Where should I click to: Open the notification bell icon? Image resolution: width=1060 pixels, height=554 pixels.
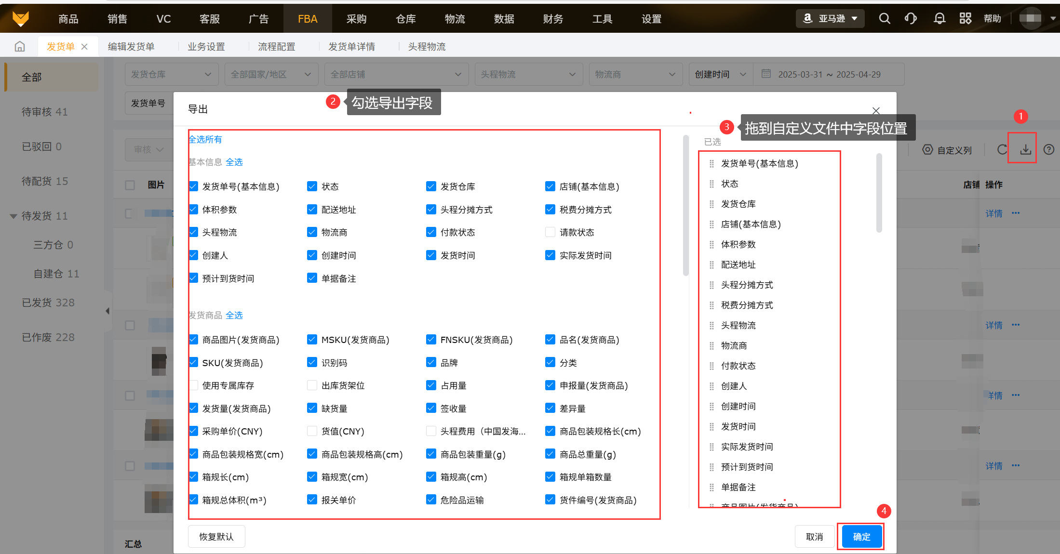(939, 19)
